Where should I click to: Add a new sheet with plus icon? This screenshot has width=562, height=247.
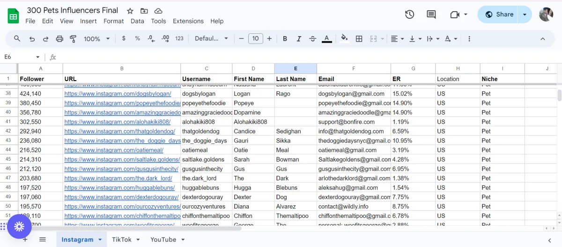(25, 240)
